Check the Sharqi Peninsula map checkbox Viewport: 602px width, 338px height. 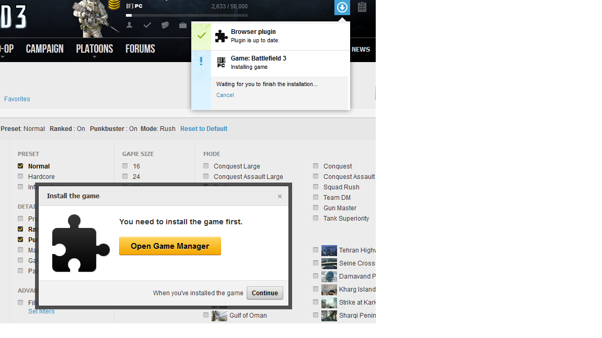[316, 315]
